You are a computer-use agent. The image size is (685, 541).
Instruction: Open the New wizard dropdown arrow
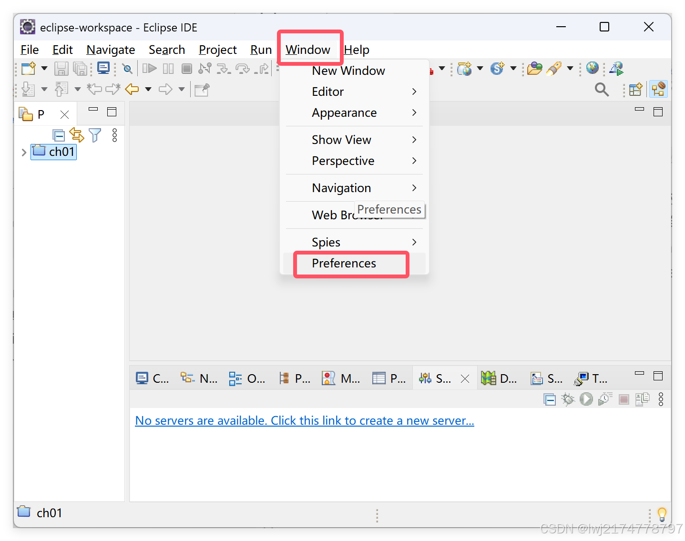pos(44,69)
